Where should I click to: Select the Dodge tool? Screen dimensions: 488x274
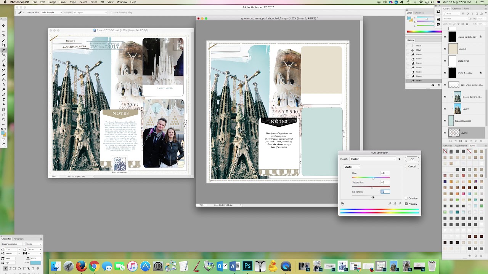(4, 89)
